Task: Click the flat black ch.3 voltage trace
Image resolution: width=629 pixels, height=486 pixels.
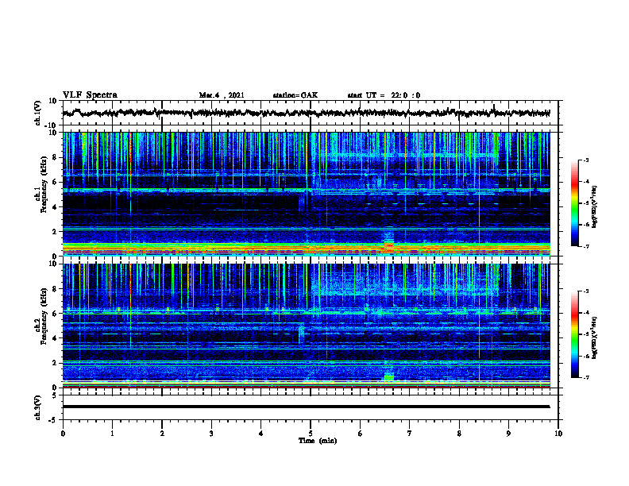Action: [306, 407]
